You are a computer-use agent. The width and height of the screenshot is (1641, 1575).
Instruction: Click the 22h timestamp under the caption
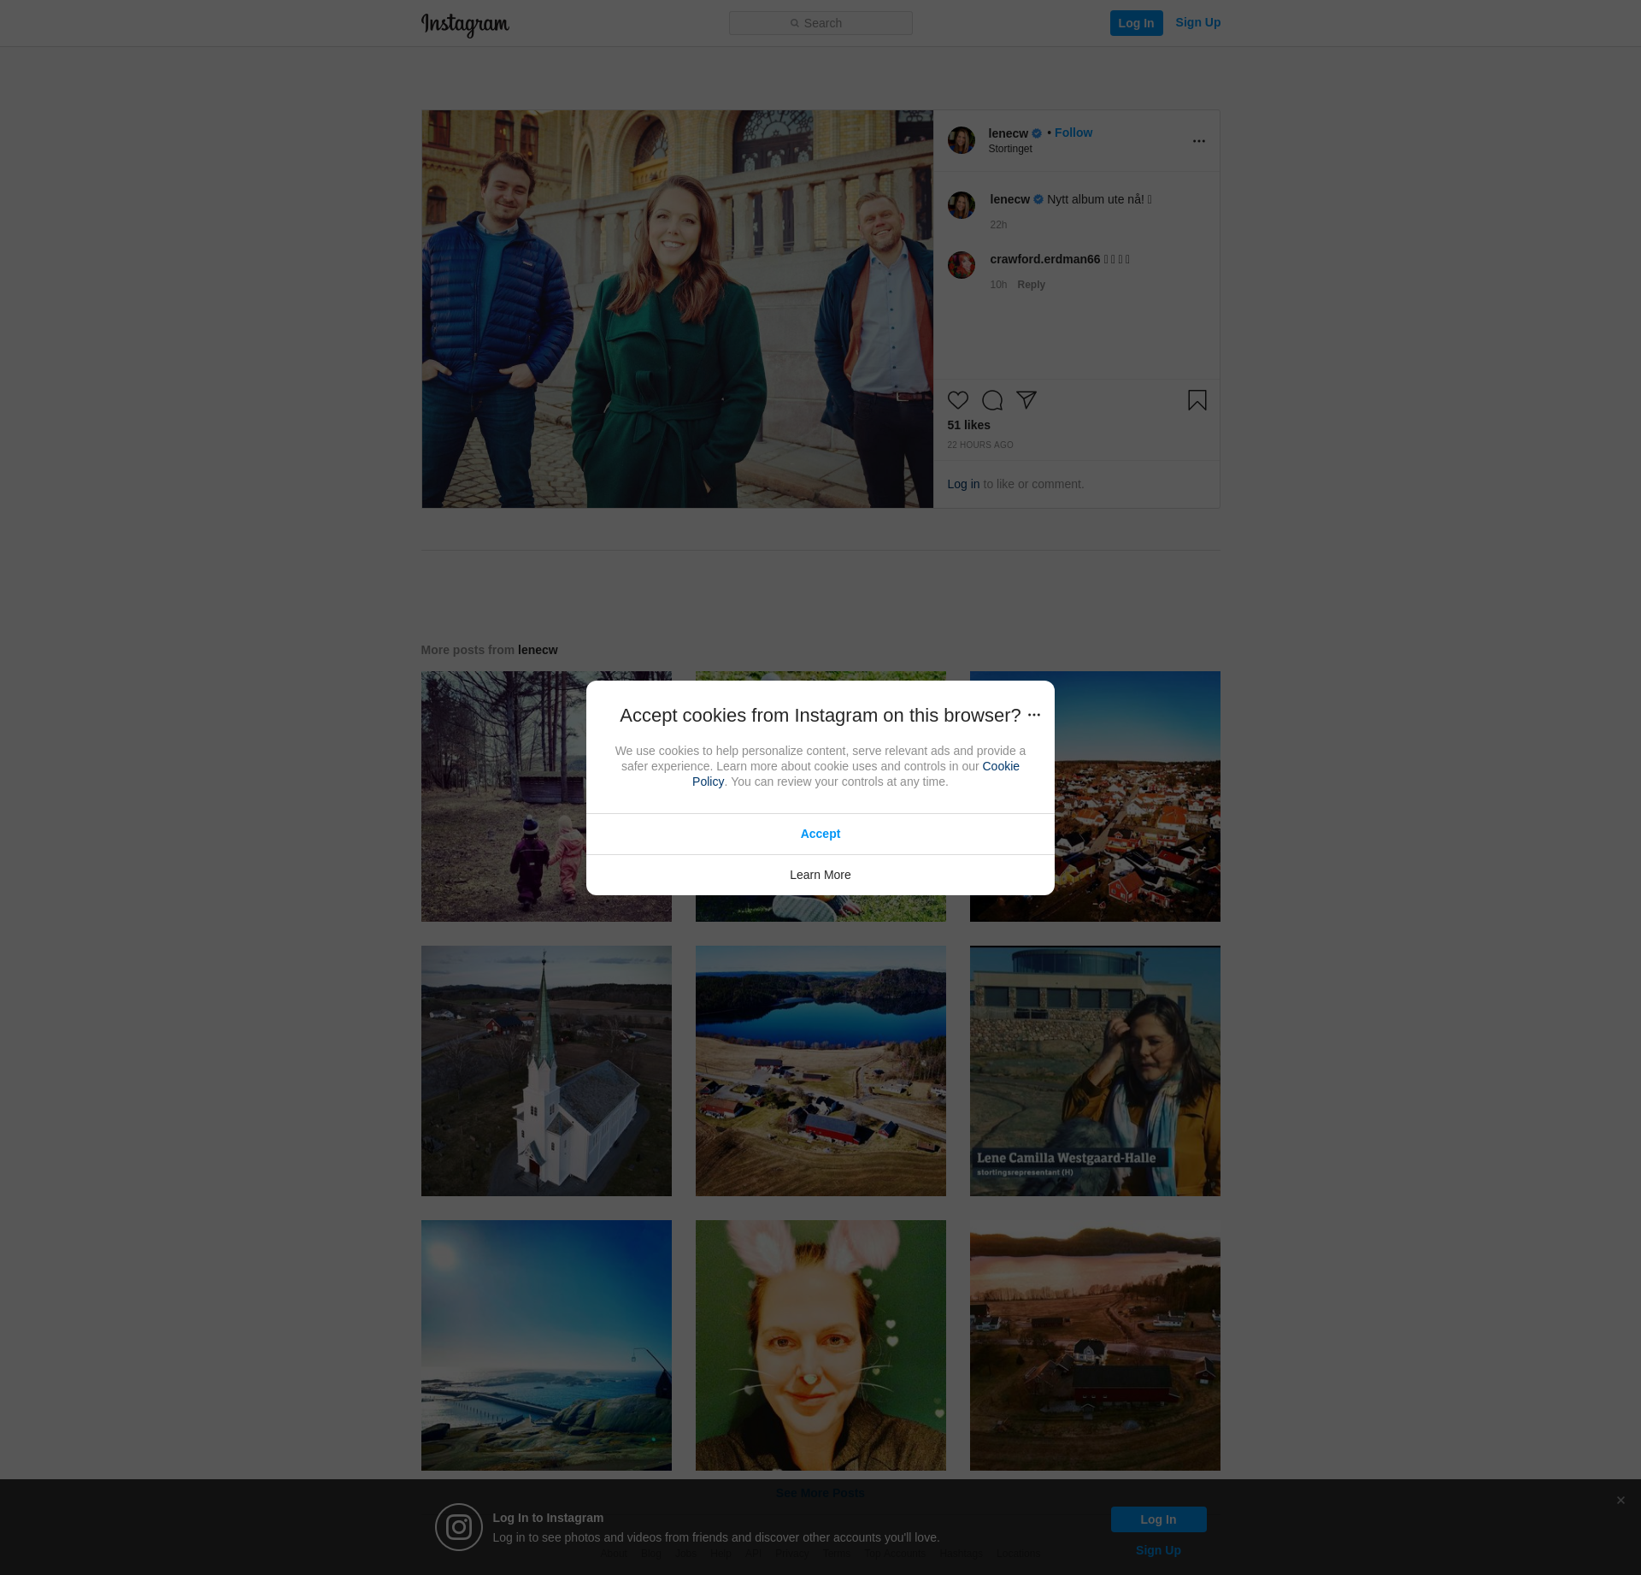point(998,225)
